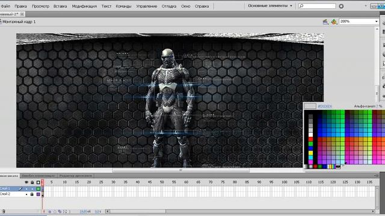Open the Файл menu
The height and width of the screenshot is (216, 385).
pos(5,6)
